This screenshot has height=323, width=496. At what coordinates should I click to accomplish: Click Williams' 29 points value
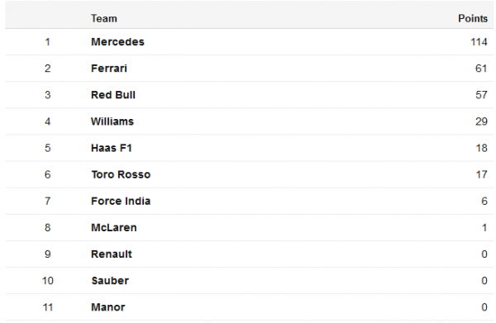pos(481,121)
